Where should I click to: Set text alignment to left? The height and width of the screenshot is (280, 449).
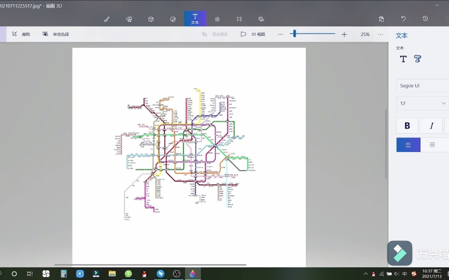coord(408,145)
